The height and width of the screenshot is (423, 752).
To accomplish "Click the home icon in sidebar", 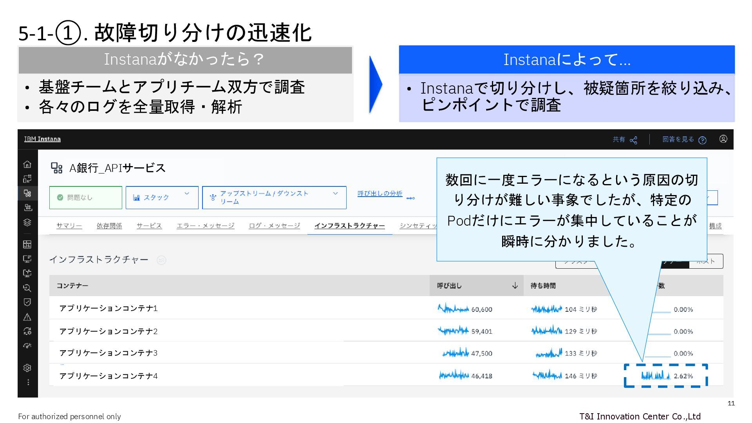I will coord(27,164).
